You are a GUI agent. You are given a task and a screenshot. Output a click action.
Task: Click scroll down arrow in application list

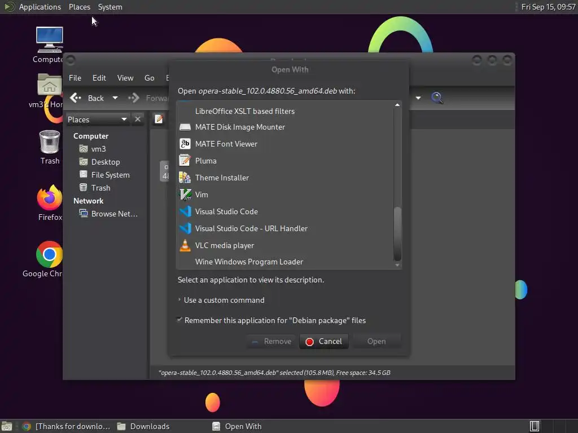pyautogui.click(x=397, y=265)
